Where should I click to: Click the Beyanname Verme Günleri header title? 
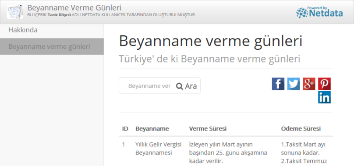pyautogui.click(x=74, y=8)
